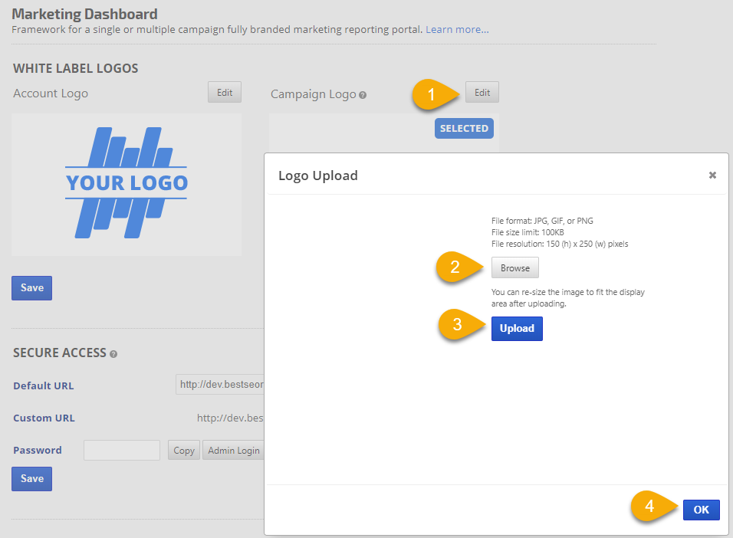Viewport: 733px width, 538px height.
Task: Click the SELECTED badge on Campaign Logo
Action: pyautogui.click(x=464, y=129)
